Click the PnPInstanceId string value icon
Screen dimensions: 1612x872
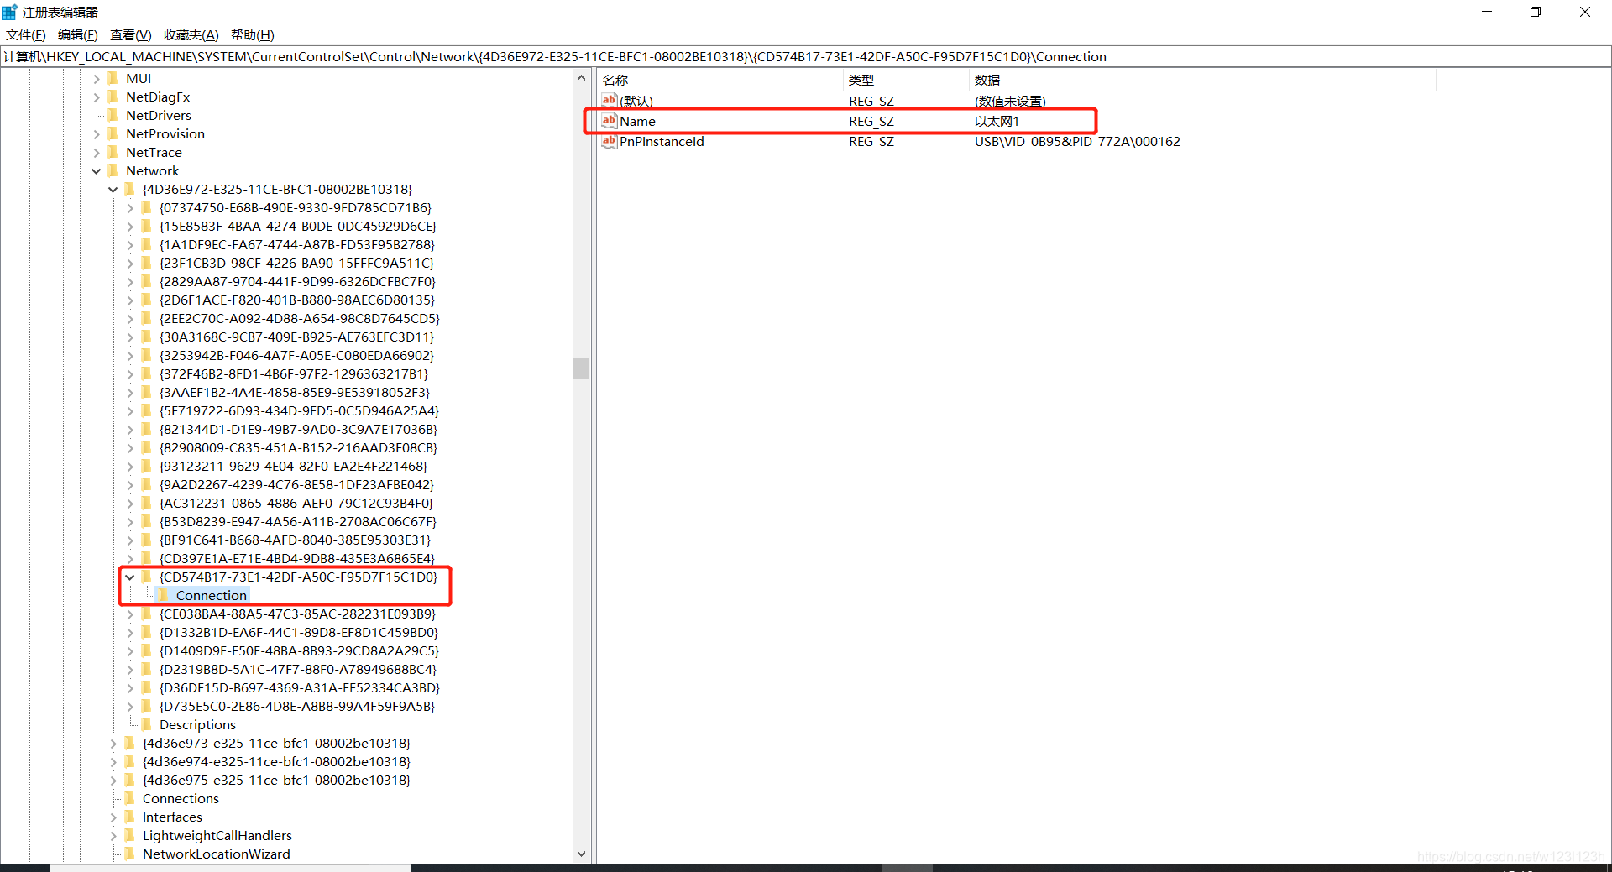pos(610,141)
